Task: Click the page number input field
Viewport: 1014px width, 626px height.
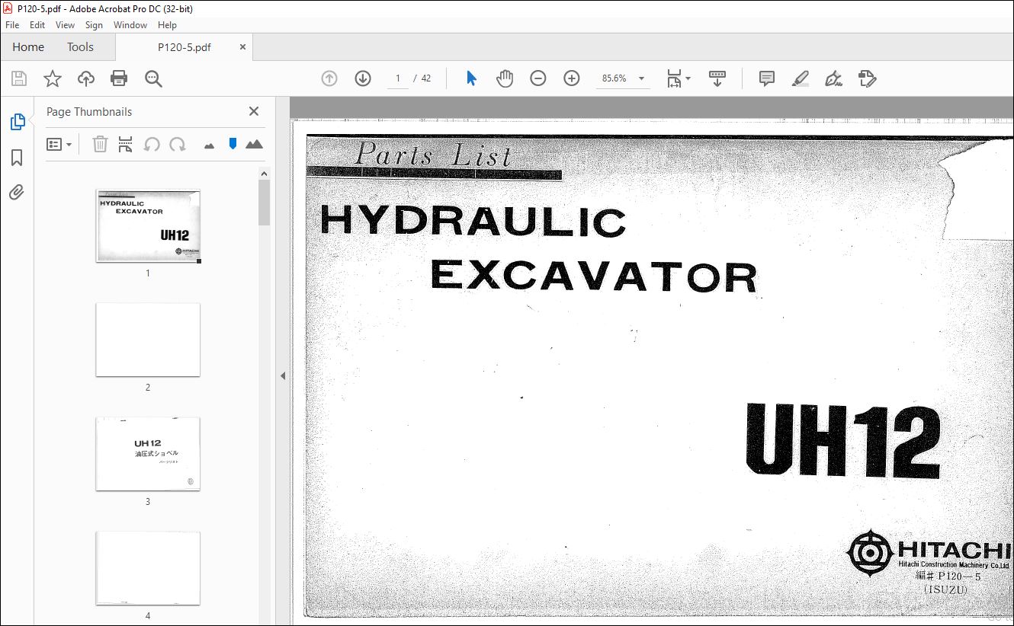Action: (x=398, y=78)
